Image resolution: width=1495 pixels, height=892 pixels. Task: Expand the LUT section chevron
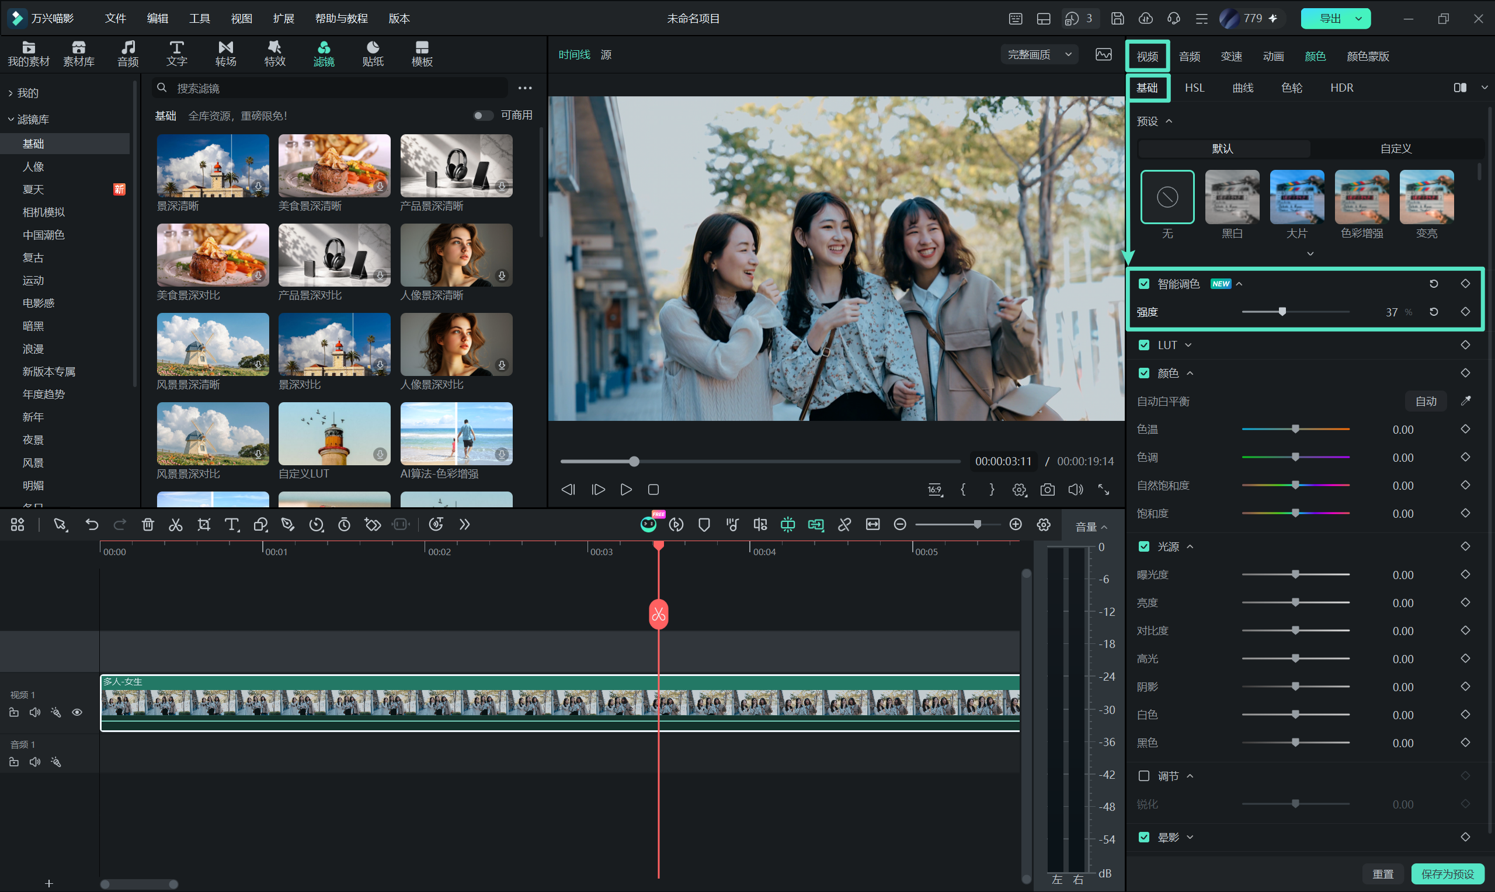tap(1188, 345)
